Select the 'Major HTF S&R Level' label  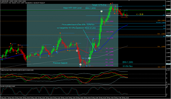pos(73,8)
